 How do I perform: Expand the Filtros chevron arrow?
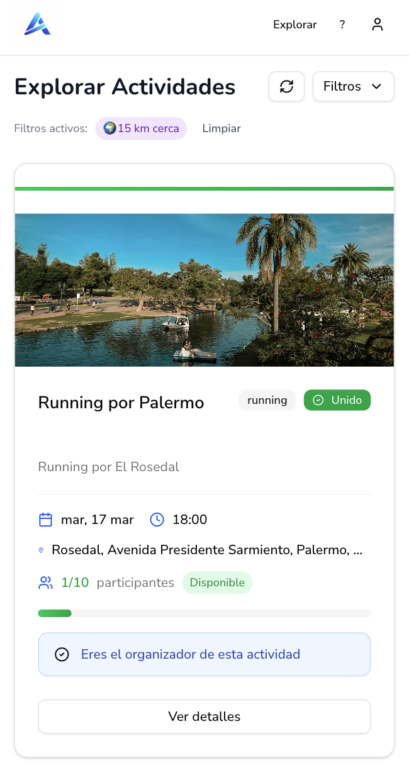(x=377, y=86)
